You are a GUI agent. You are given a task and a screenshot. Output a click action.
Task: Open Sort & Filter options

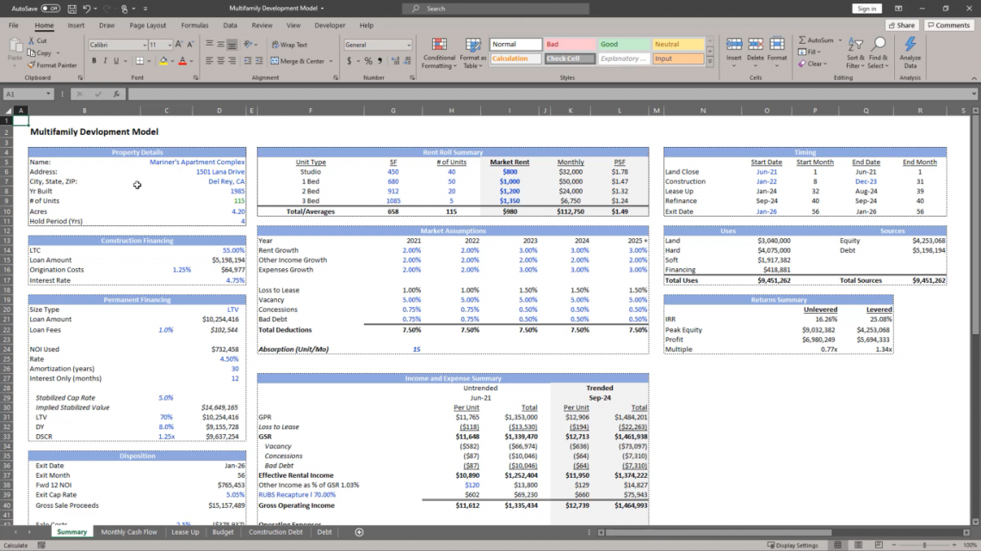pos(855,53)
